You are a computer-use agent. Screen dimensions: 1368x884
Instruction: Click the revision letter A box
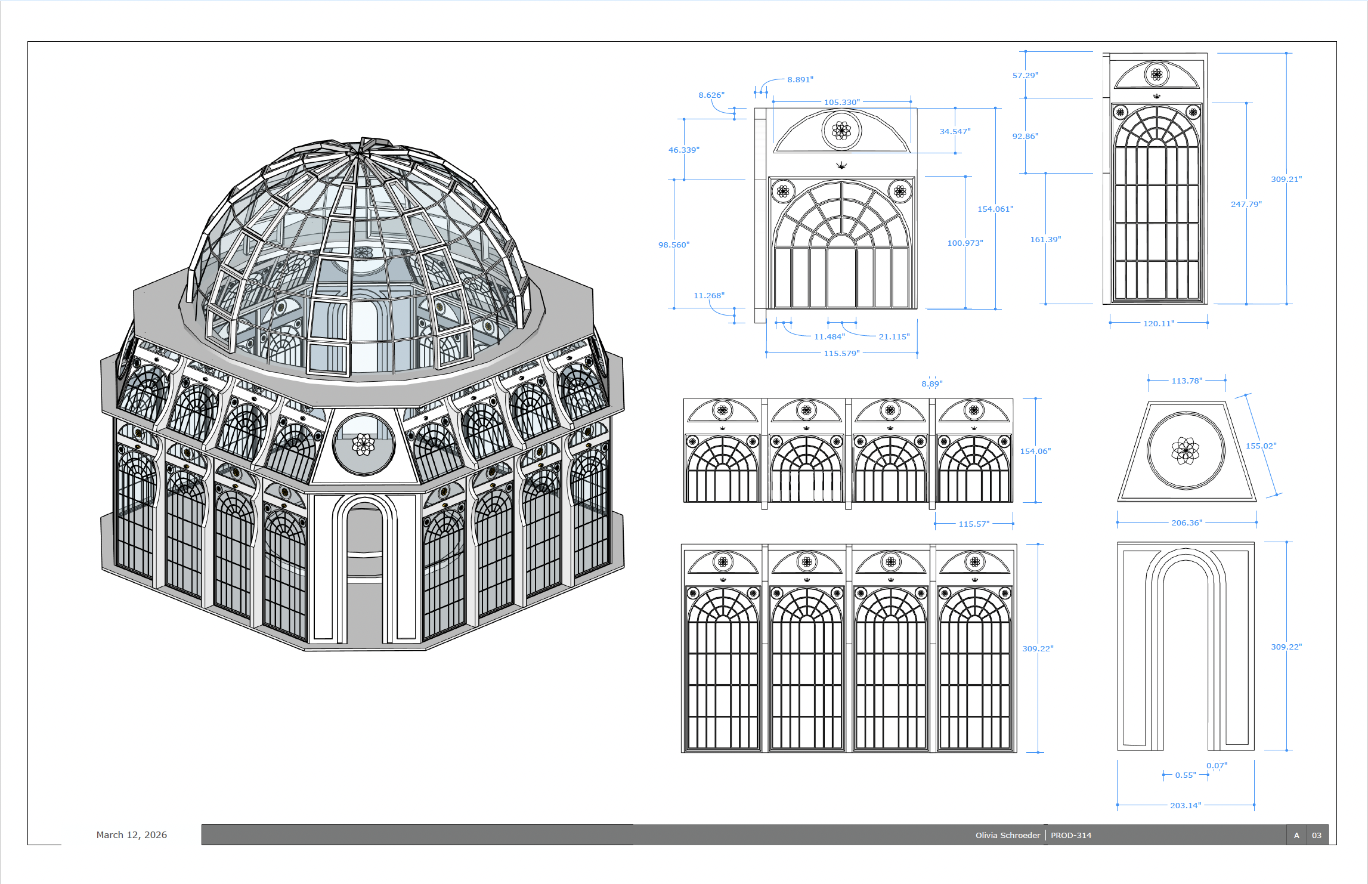tap(1296, 835)
